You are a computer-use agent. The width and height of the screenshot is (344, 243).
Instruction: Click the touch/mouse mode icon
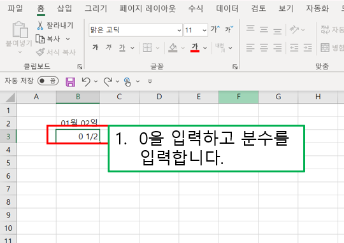[127, 82]
